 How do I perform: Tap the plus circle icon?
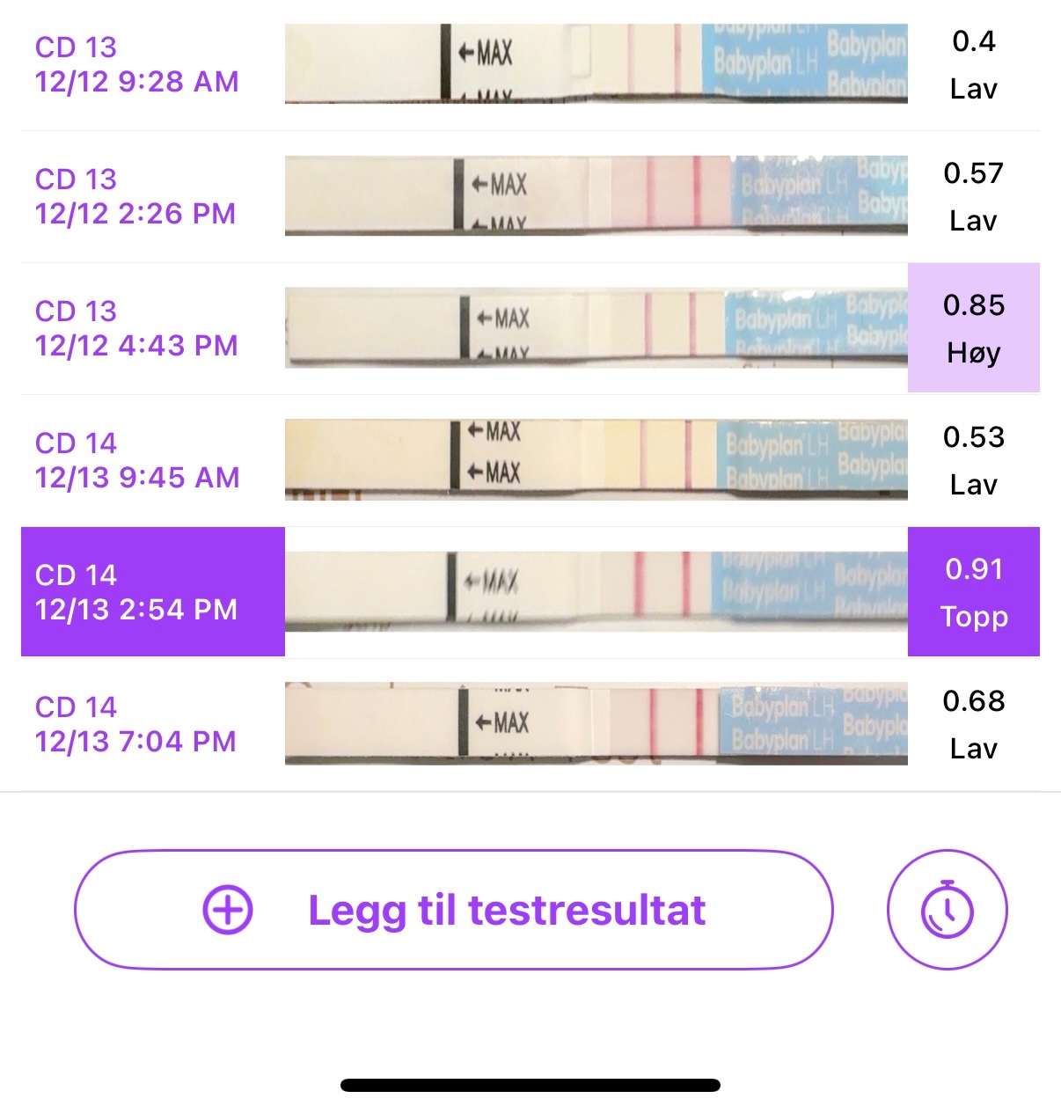pos(228,910)
